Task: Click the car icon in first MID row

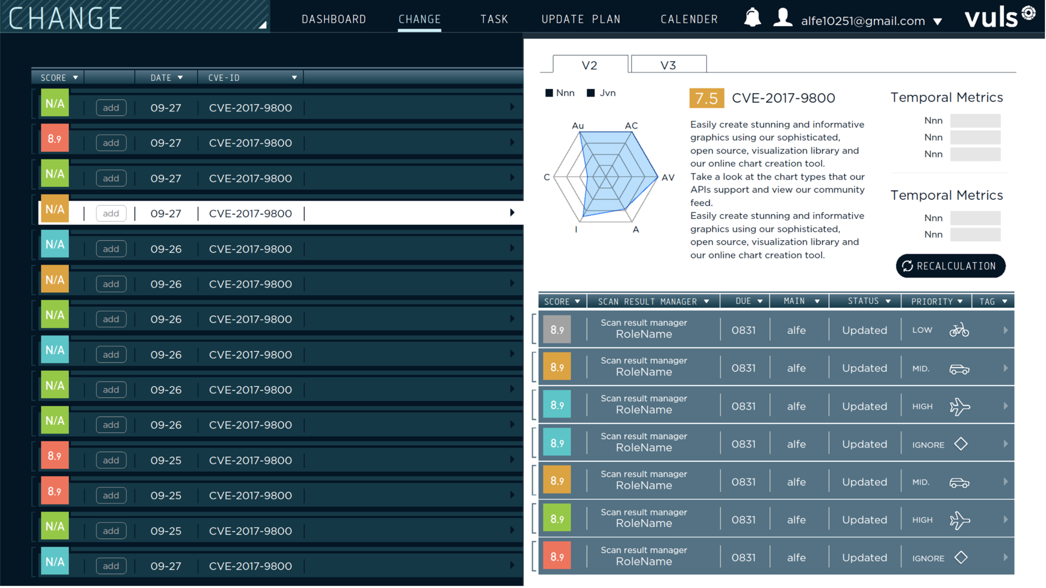Action: coord(959,369)
